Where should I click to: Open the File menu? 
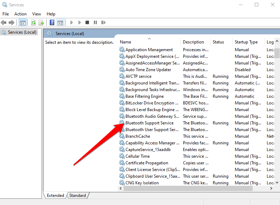coord(6,14)
